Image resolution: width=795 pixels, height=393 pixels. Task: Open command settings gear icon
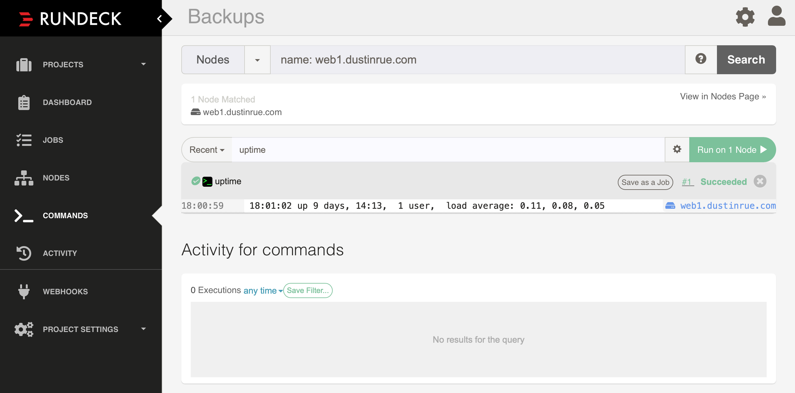(677, 149)
